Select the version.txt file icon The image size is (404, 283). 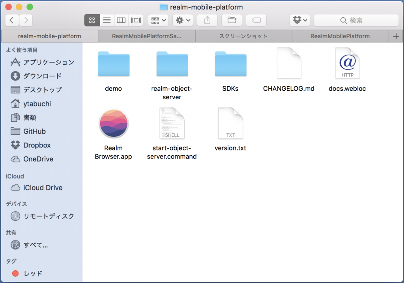tap(230, 123)
